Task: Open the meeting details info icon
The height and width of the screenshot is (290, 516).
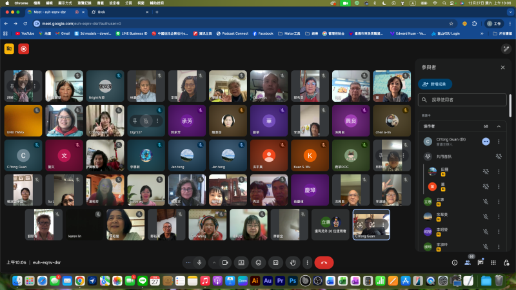Action: click(x=455, y=262)
